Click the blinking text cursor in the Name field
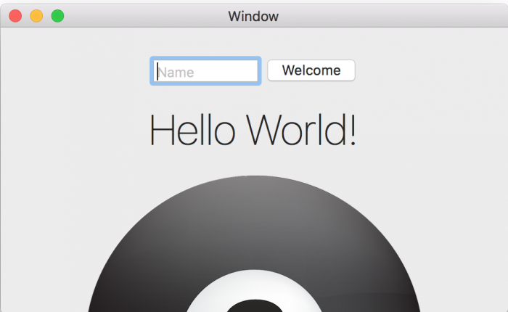Image resolution: width=508 pixels, height=312 pixels. pos(157,72)
